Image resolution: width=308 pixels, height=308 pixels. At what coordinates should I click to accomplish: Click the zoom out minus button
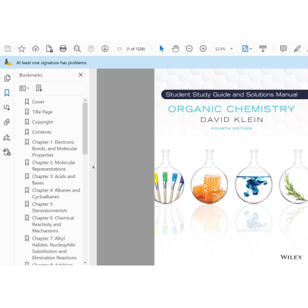189,49
